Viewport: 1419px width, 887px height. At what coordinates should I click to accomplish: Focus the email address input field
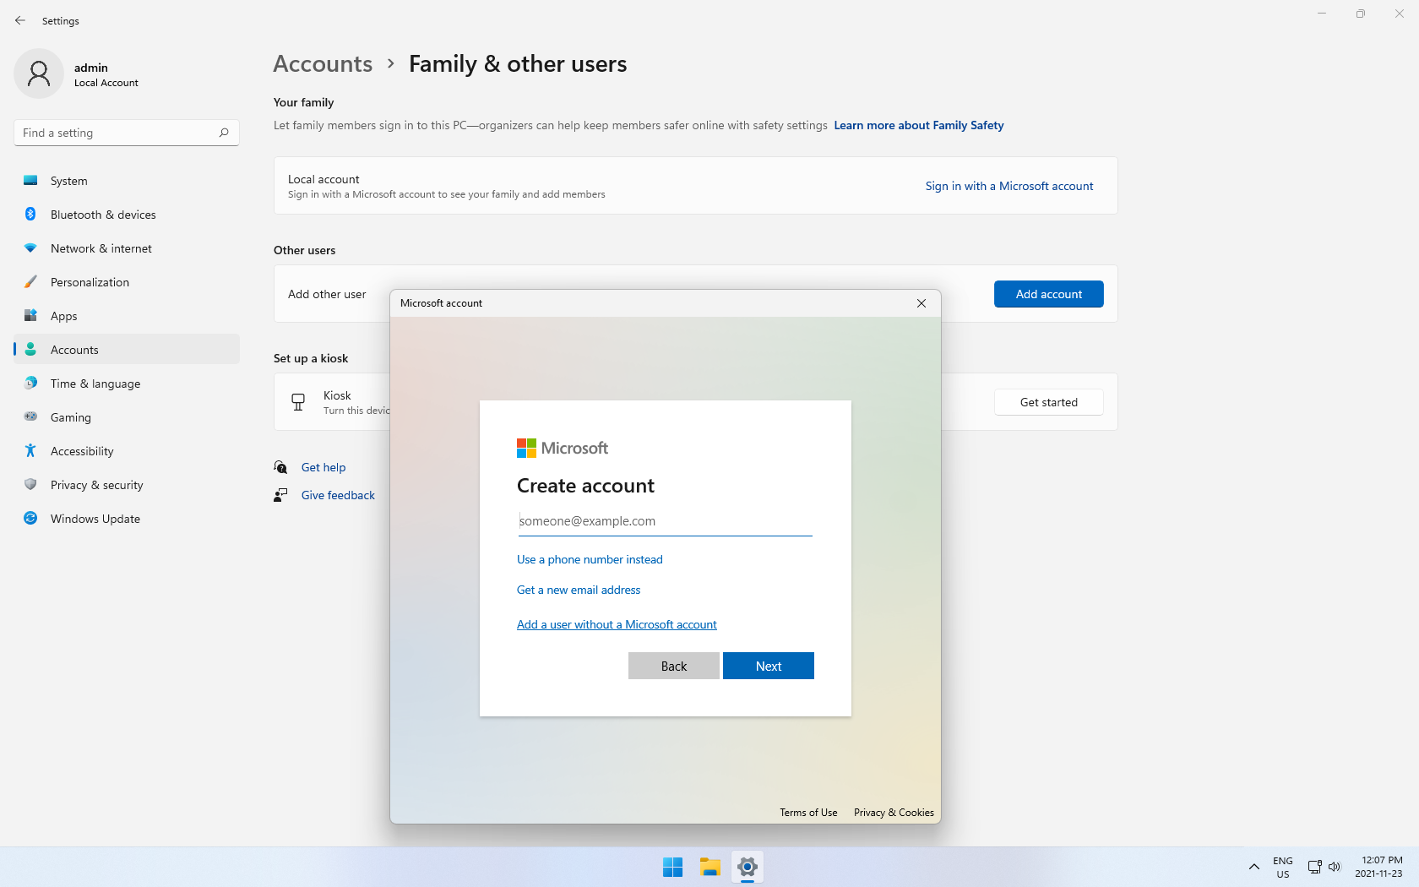665,521
